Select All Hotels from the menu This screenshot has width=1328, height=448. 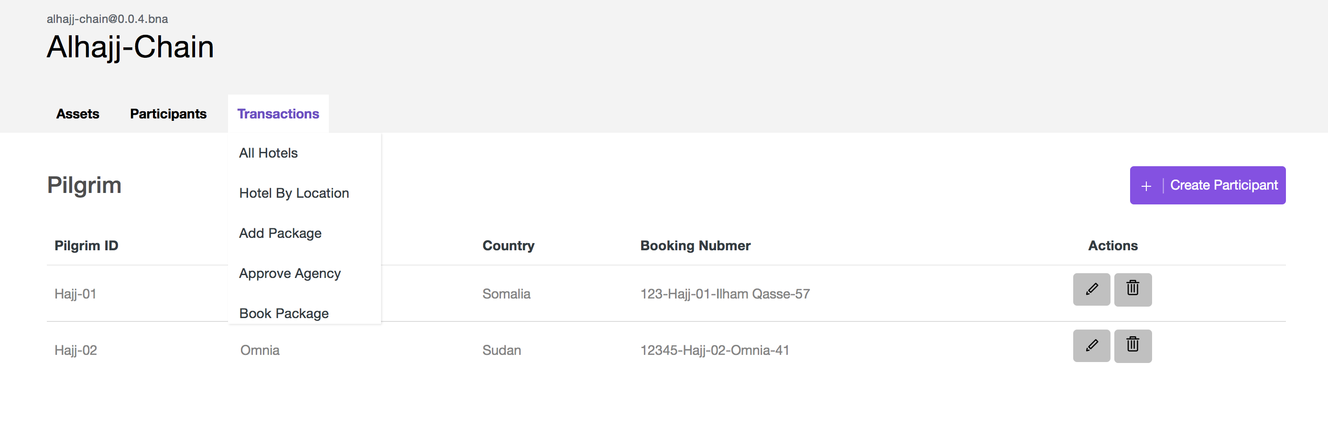tap(268, 153)
